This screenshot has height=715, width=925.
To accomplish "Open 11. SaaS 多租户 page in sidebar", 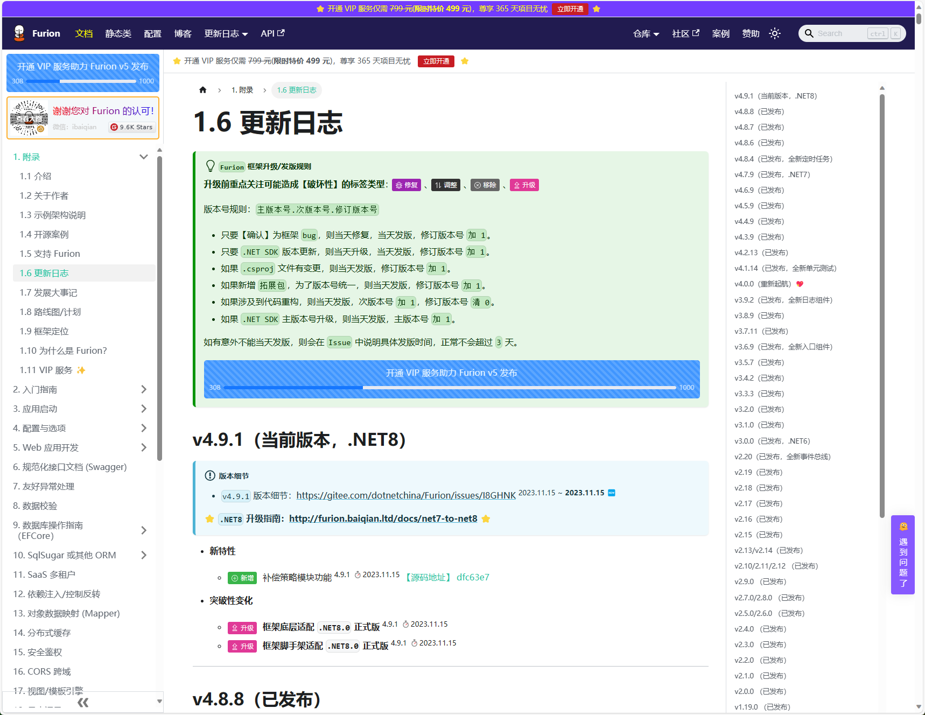I will coord(44,574).
